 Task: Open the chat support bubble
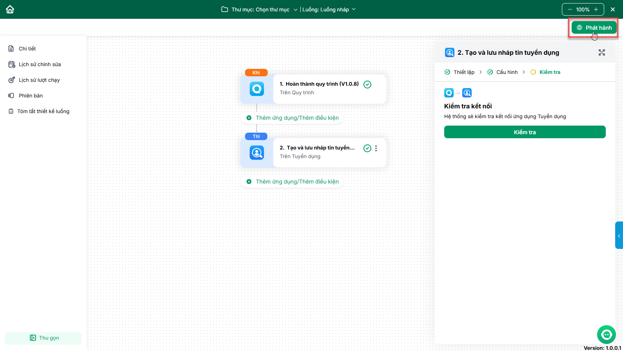click(x=606, y=335)
